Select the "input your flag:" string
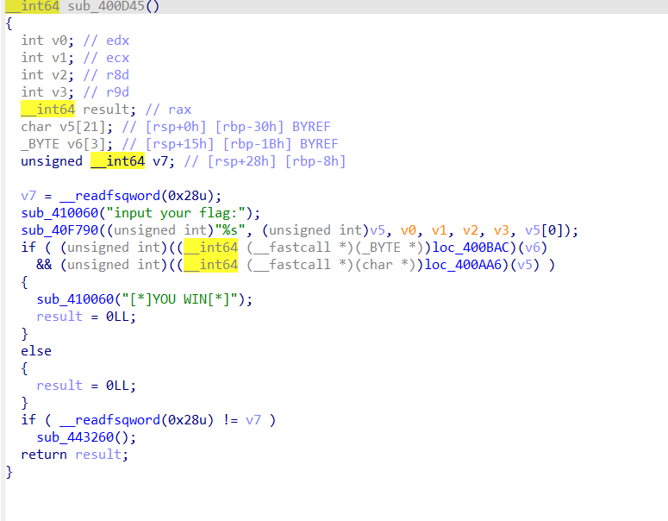The image size is (668, 521). 176,213
